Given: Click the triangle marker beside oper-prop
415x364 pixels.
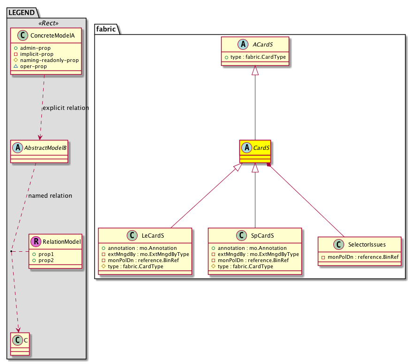Looking at the screenshot, I should click(15, 66).
